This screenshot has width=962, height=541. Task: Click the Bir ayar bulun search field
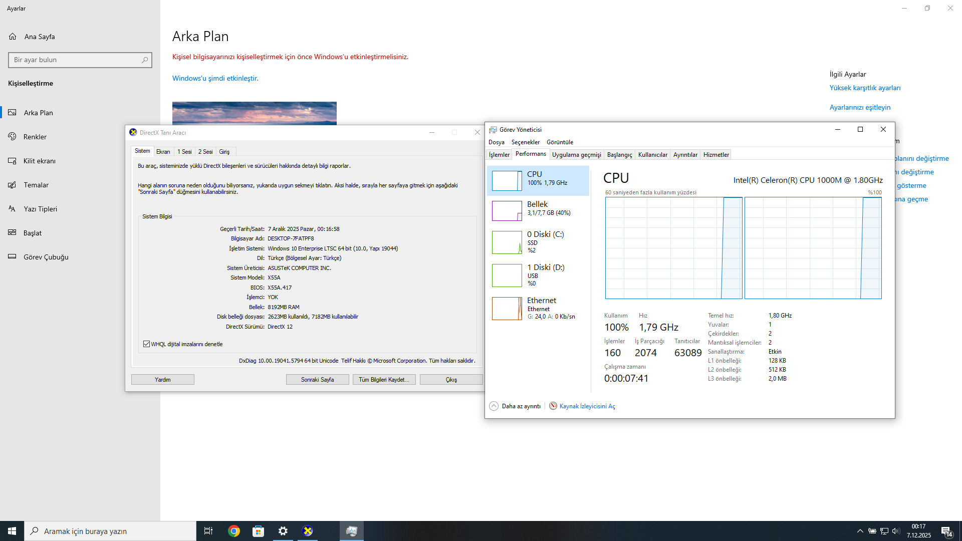pos(80,60)
